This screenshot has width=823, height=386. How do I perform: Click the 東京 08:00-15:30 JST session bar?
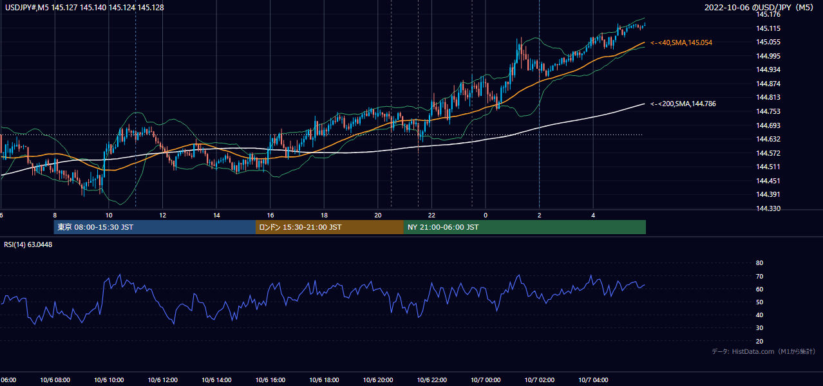[155, 227]
